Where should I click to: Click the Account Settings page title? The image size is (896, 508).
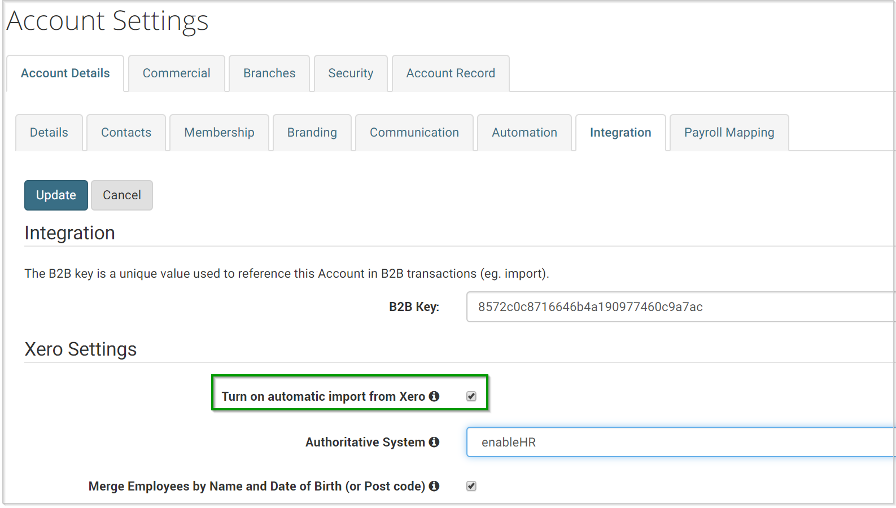tap(108, 21)
